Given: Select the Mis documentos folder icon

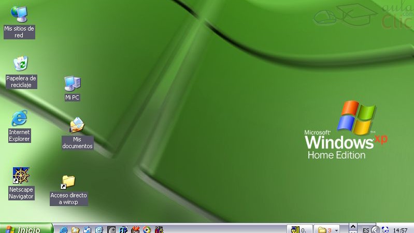Looking at the screenshot, I should pos(77,126).
